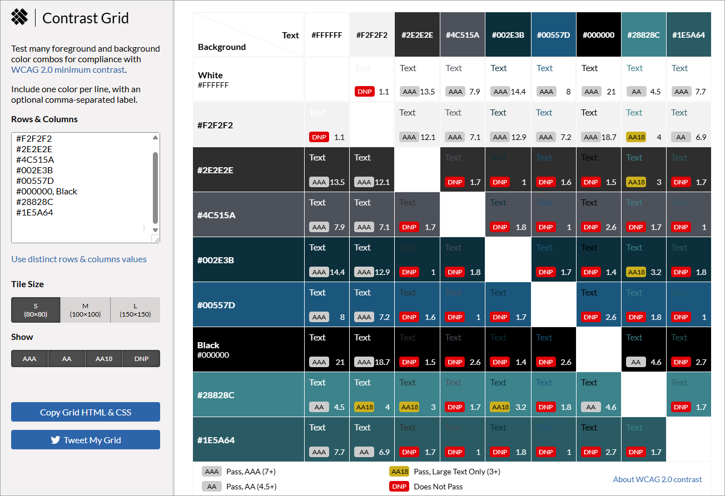Screen dimensions: 725x496
Task: Select the L (150×150) tile size
Action: [x=135, y=310]
